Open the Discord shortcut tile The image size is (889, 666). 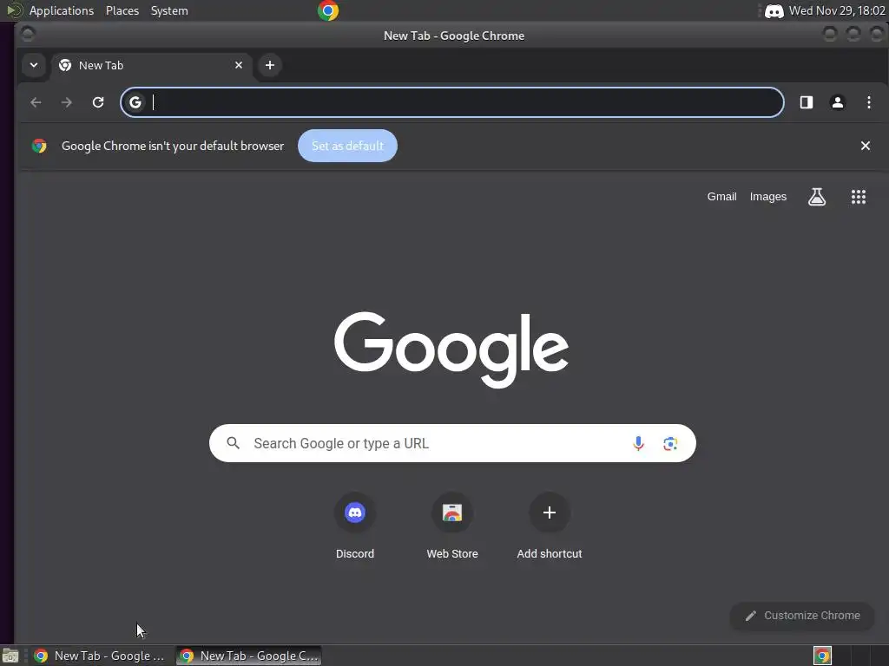pos(355,526)
